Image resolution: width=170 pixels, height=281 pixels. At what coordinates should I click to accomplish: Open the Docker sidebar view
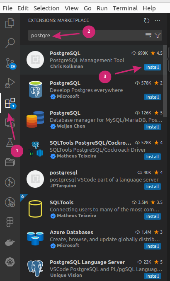tap(10, 242)
